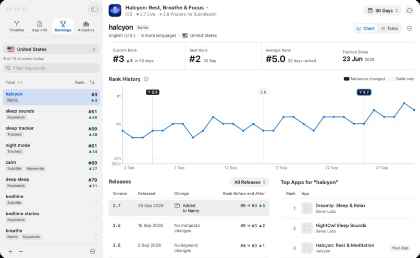
Task: Switch to Table view
Action: [x=389, y=28]
